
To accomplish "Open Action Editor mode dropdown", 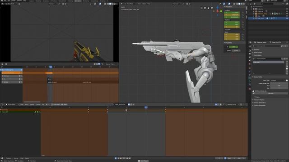I will tap(12, 104).
